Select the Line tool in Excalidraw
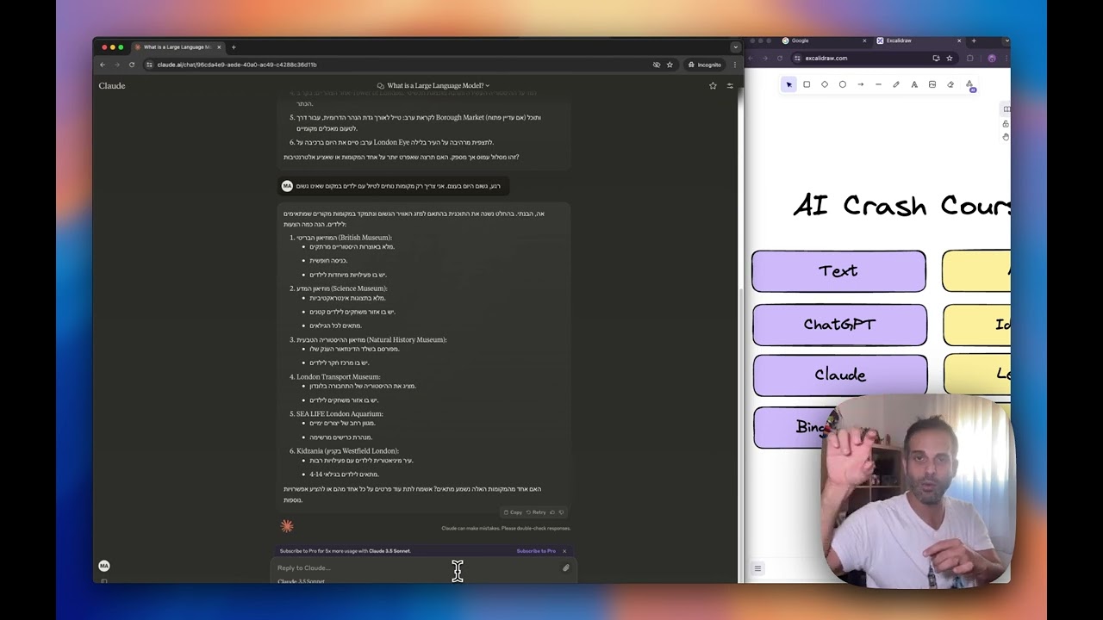Image resolution: width=1103 pixels, height=620 pixels. (x=878, y=84)
